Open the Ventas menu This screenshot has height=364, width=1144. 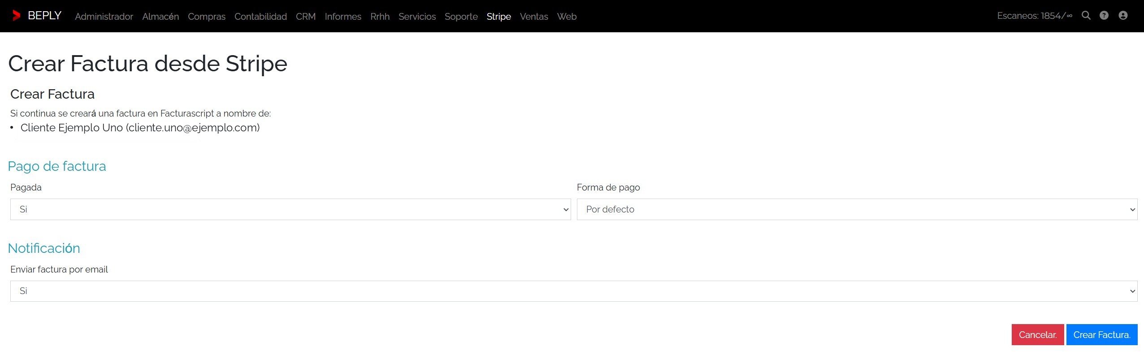(x=534, y=17)
